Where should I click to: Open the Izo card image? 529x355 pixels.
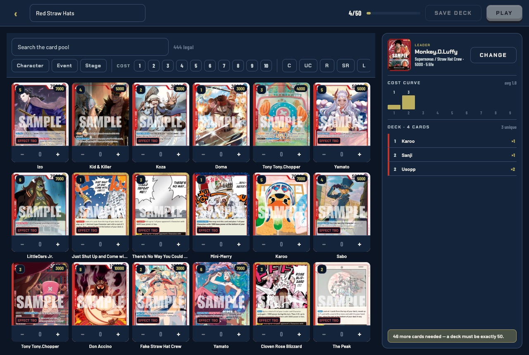click(x=40, y=114)
